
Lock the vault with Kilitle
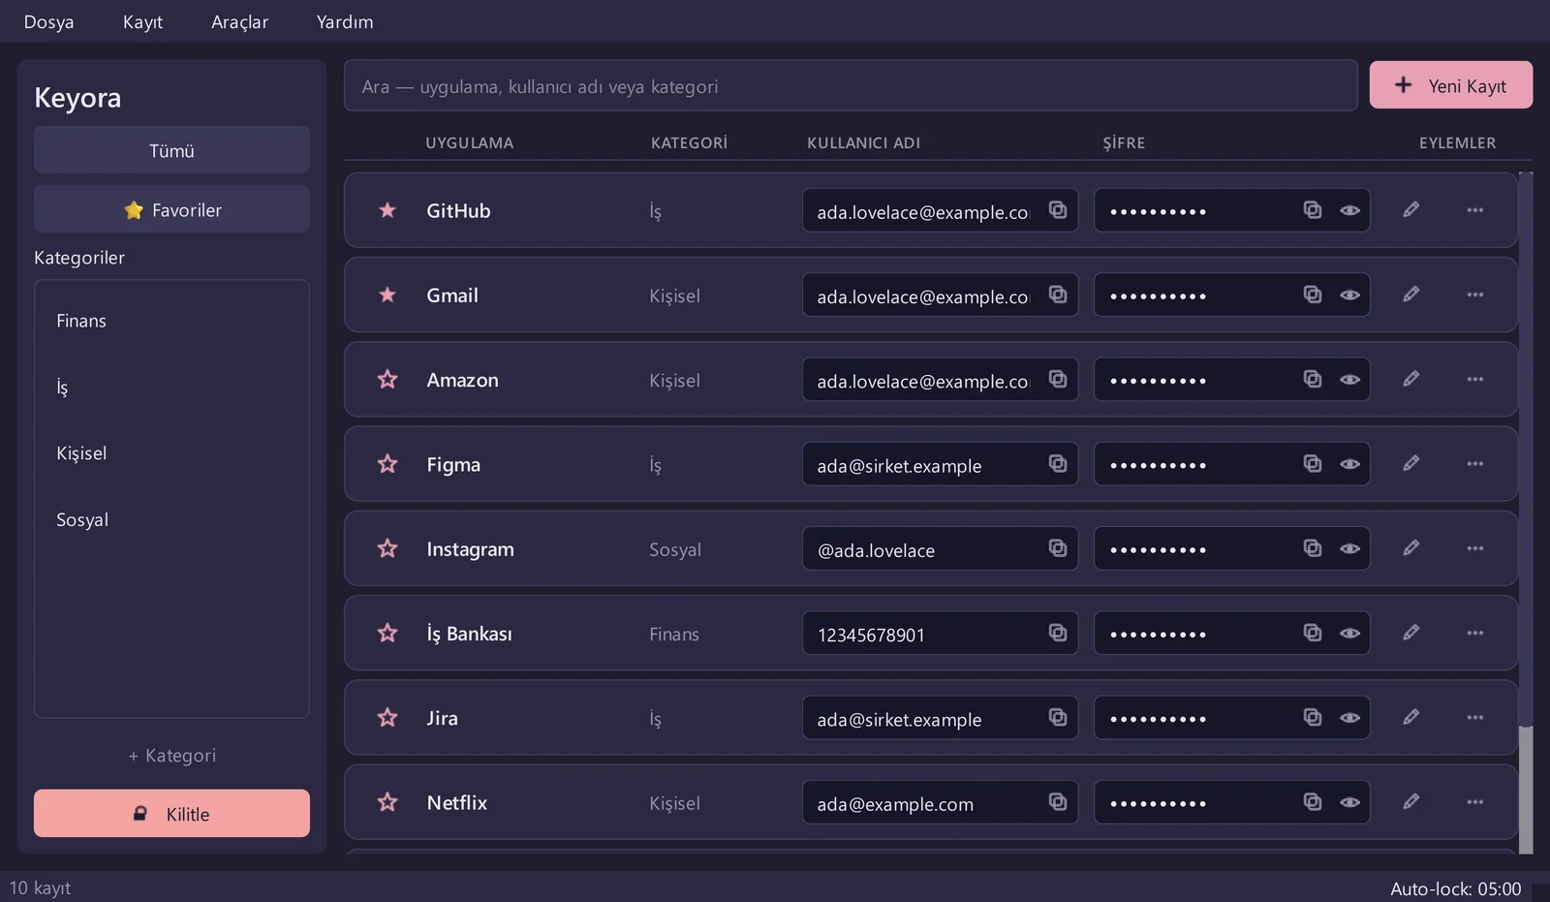click(x=171, y=813)
